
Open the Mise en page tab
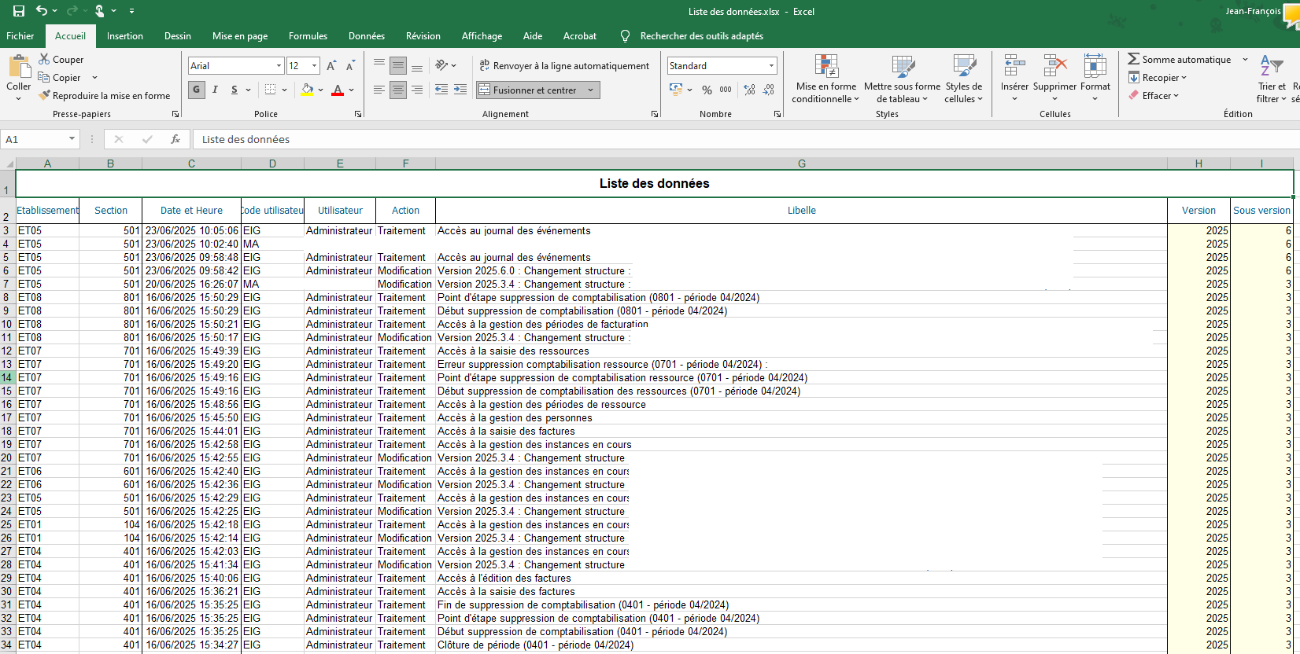click(x=240, y=36)
